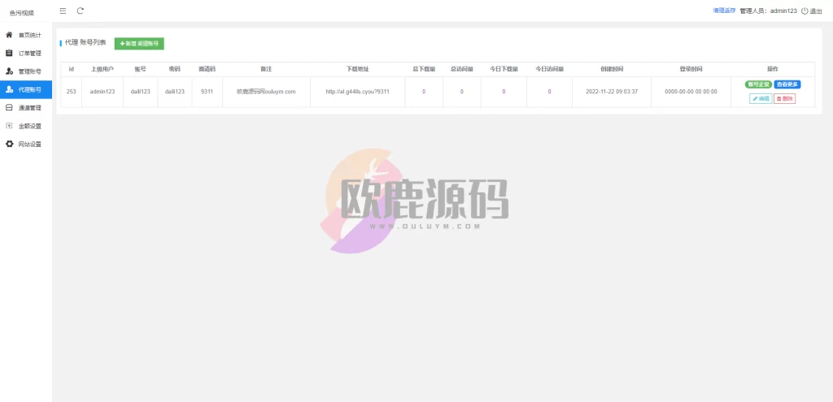Click the total downloads value 0 link
Viewport: 833px width, 402px height.
424,92
